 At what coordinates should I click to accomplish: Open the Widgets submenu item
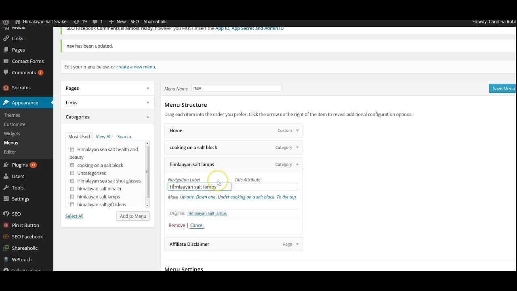pyautogui.click(x=12, y=133)
